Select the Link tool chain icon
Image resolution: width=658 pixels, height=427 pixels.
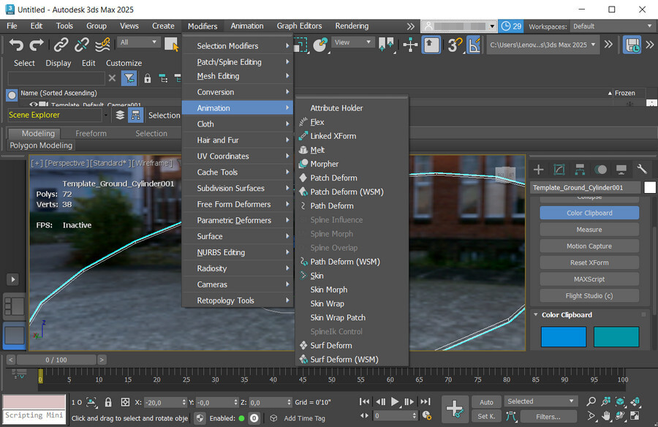click(61, 45)
